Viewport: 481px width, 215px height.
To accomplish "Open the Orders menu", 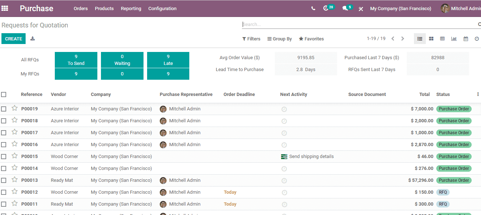I will 81,8.
